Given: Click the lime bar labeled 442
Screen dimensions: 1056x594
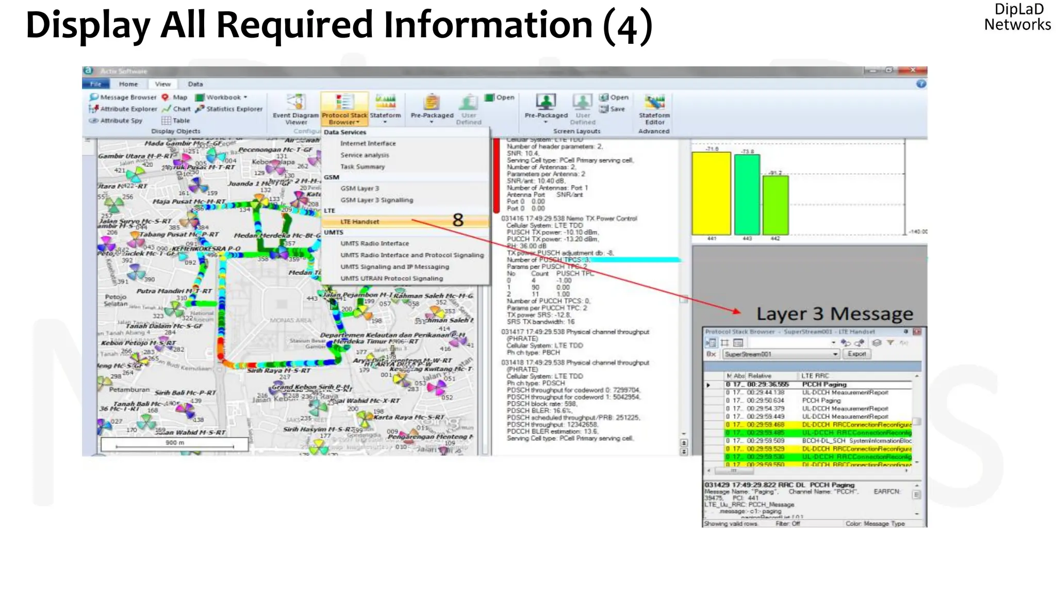Looking at the screenshot, I should (775, 205).
